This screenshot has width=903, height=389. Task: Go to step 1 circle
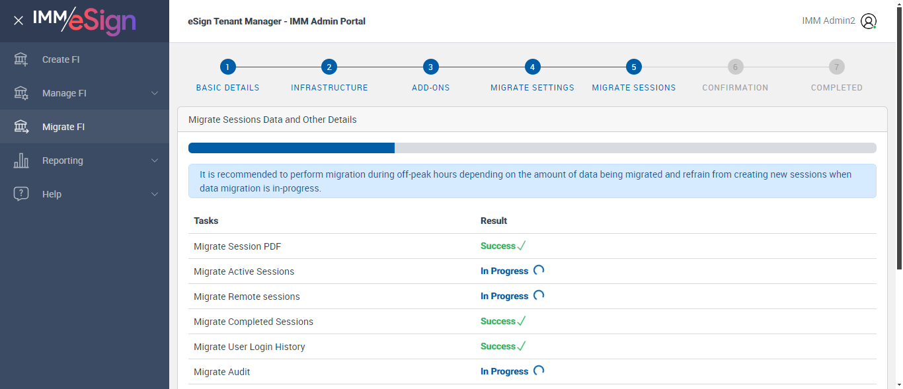(227, 67)
